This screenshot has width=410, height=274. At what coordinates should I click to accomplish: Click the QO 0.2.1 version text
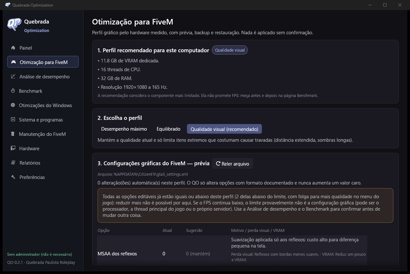[x=41, y=263]
